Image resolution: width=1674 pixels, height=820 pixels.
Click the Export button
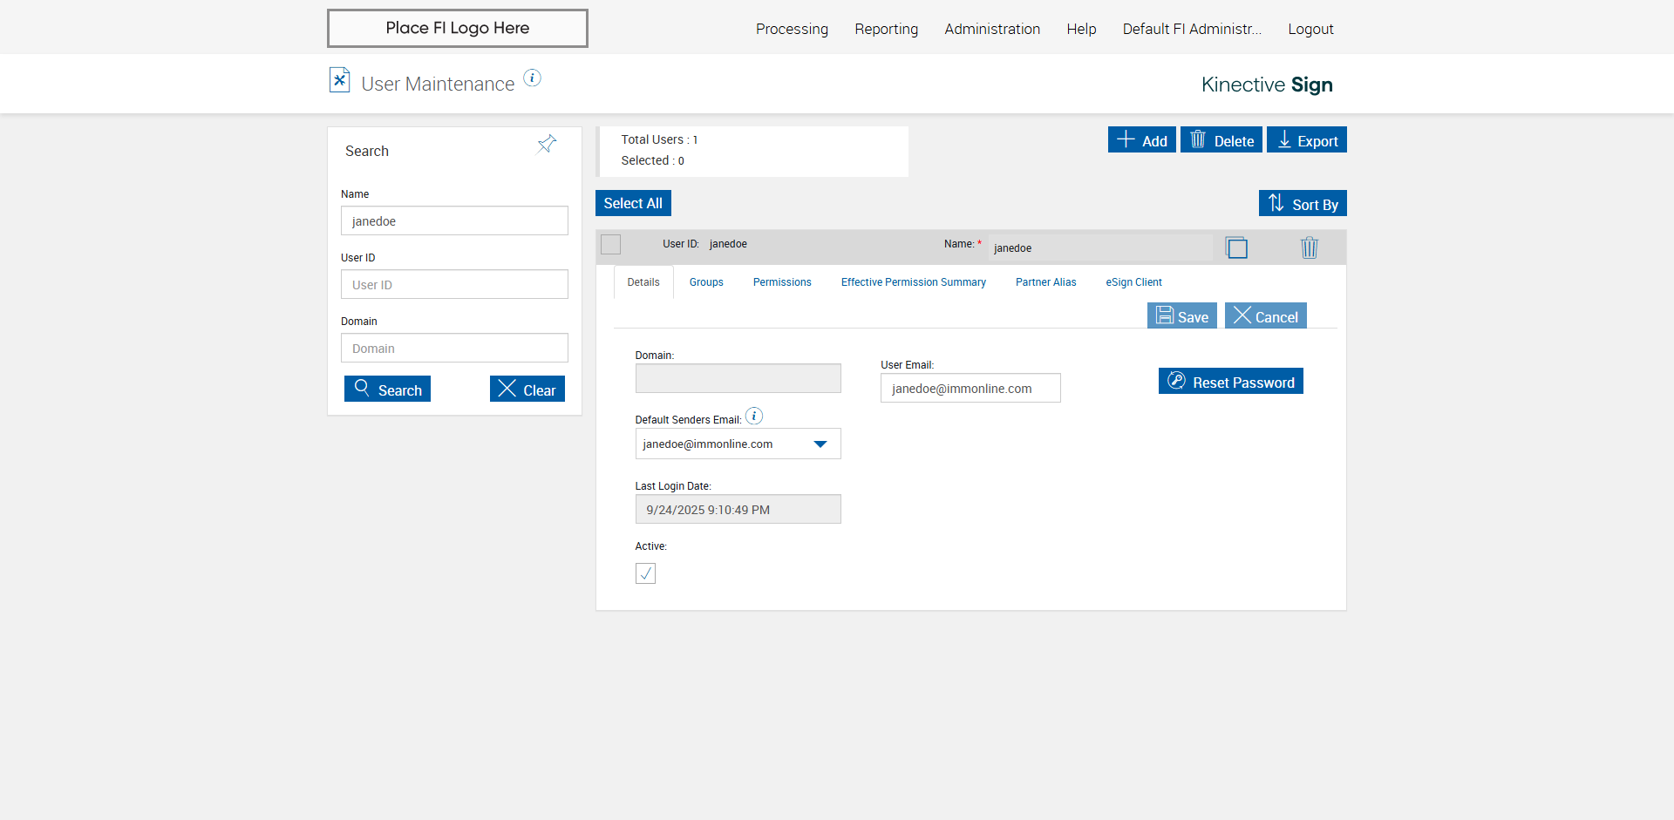1306,139
